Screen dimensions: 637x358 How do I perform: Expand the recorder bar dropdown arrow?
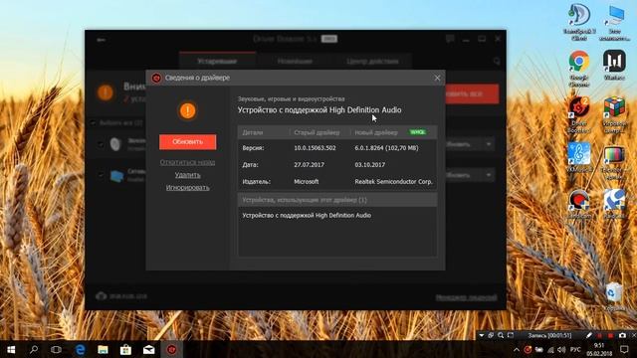[x=482, y=335]
